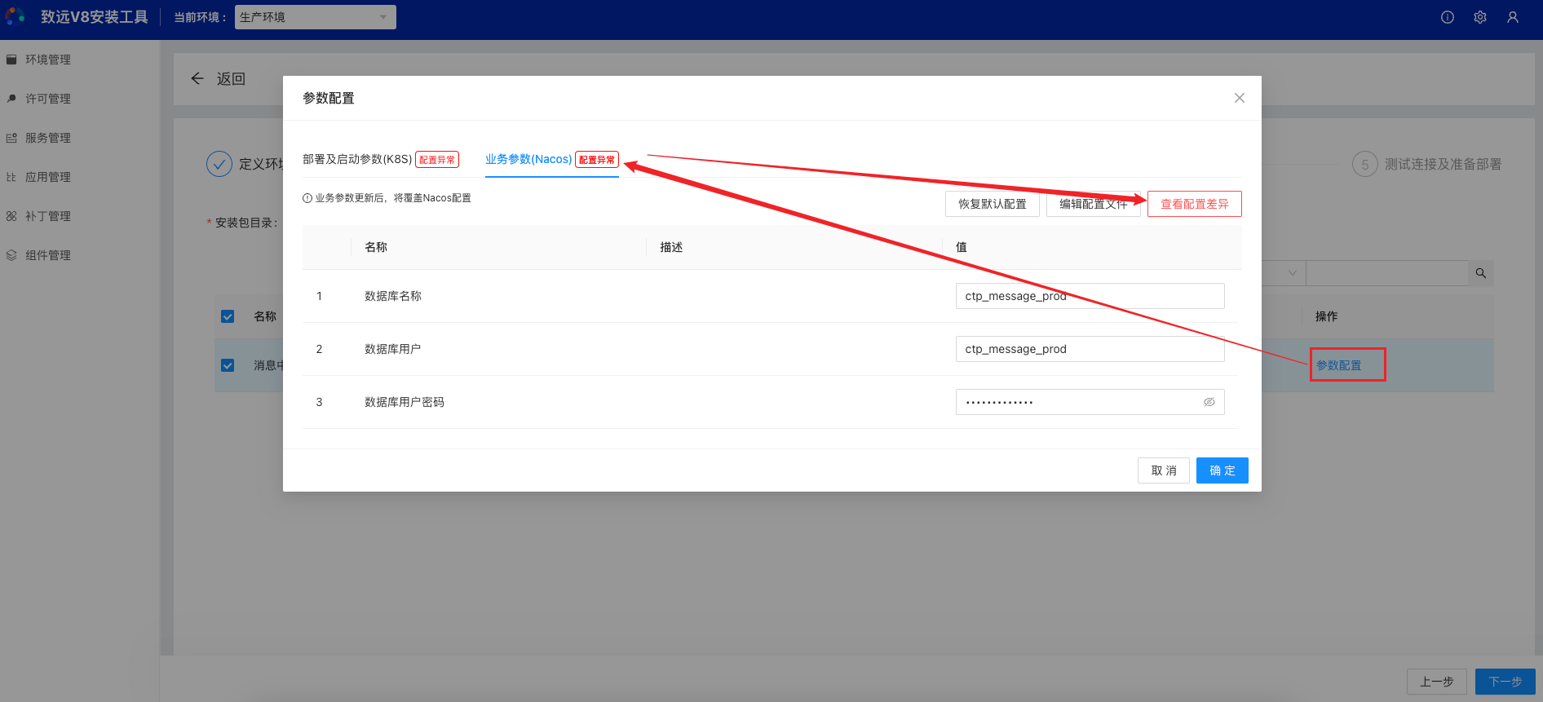Click step 5 circle 测试连接及准备部署

(1365, 164)
